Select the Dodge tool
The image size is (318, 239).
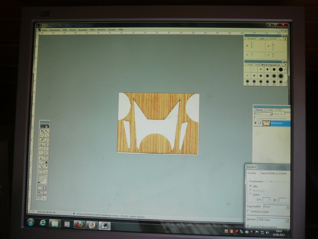pos(46,153)
